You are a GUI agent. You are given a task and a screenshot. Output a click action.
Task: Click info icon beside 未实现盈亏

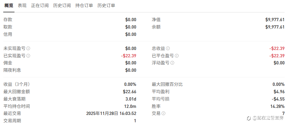[28, 49]
